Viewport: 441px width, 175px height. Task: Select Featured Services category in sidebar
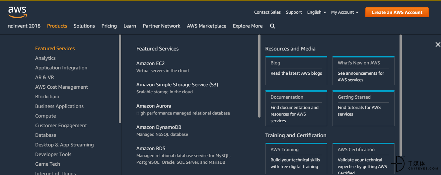55,48
